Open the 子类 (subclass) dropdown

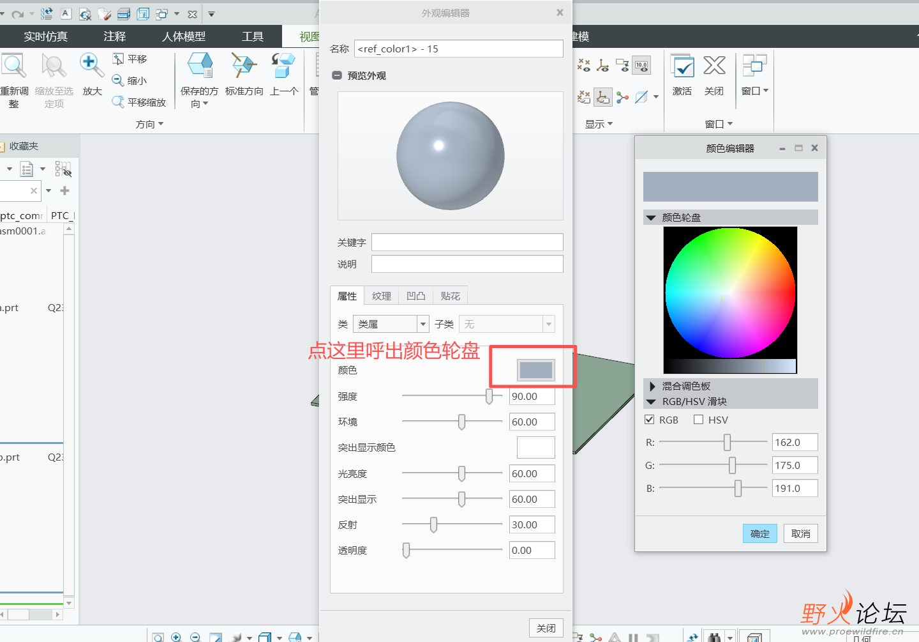pyautogui.click(x=548, y=325)
